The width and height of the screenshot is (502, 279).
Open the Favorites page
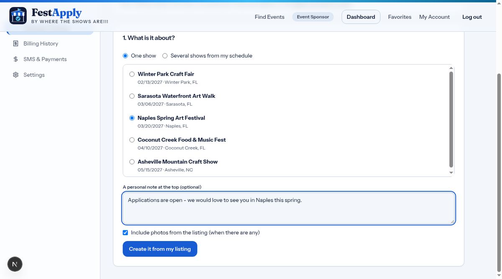coord(400,17)
